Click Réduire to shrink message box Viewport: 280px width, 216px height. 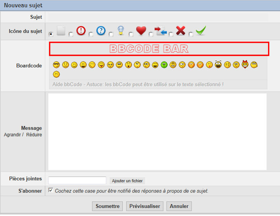(34, 135)
